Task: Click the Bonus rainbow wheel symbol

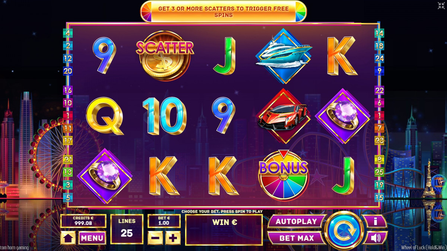Action: pyautogui.click(x=284, y=176)
